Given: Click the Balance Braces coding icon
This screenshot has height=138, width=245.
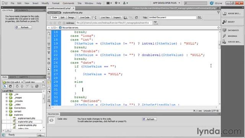Looking at the screenshot, I should (x=49, y=63).
